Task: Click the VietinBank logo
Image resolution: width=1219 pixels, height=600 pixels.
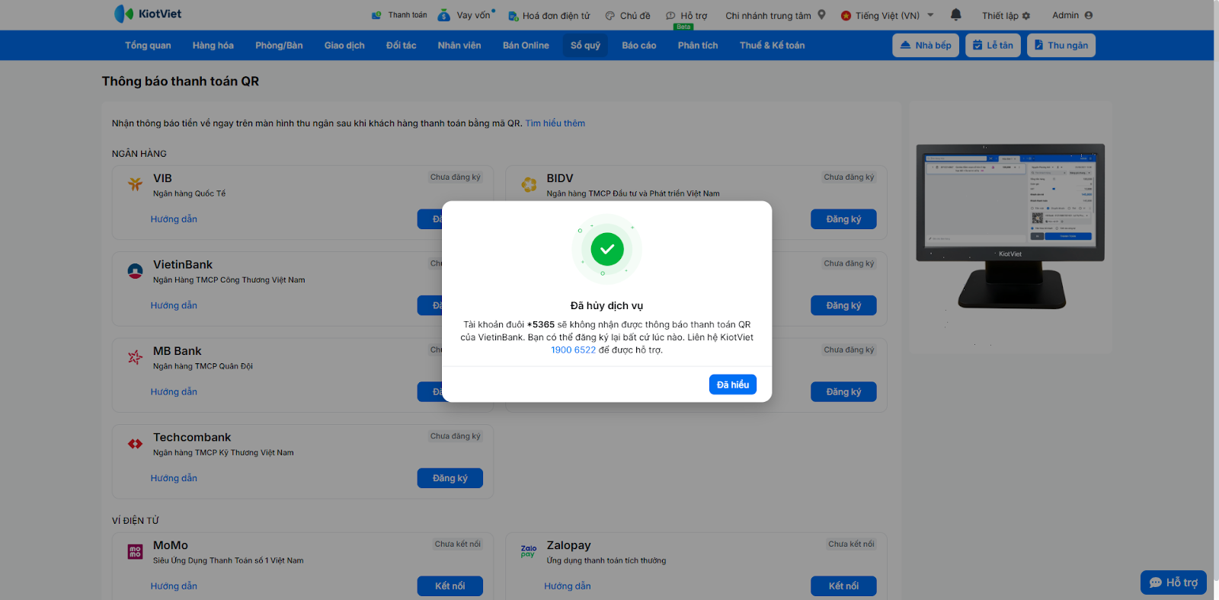Action: point(135,271)
